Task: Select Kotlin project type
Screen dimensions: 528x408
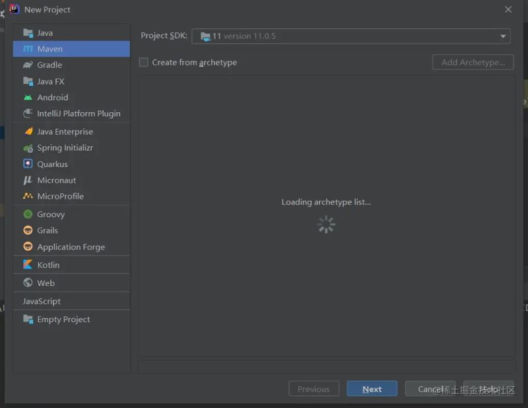Action: [x=71, y=265]
